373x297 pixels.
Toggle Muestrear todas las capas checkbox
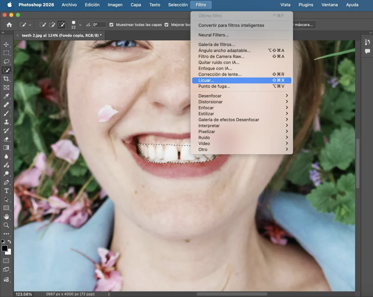(112, 25)
